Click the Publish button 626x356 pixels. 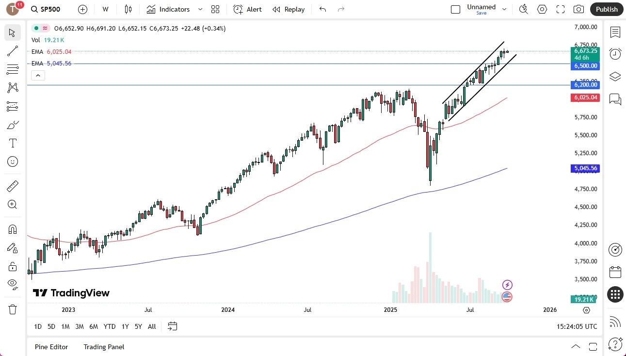click(x=606, y=9)
